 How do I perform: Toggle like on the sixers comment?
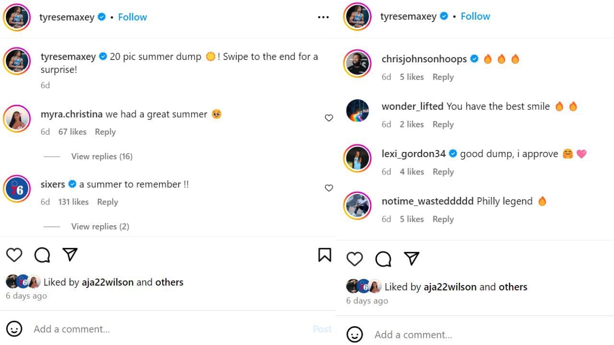click(x=329, y=188)
